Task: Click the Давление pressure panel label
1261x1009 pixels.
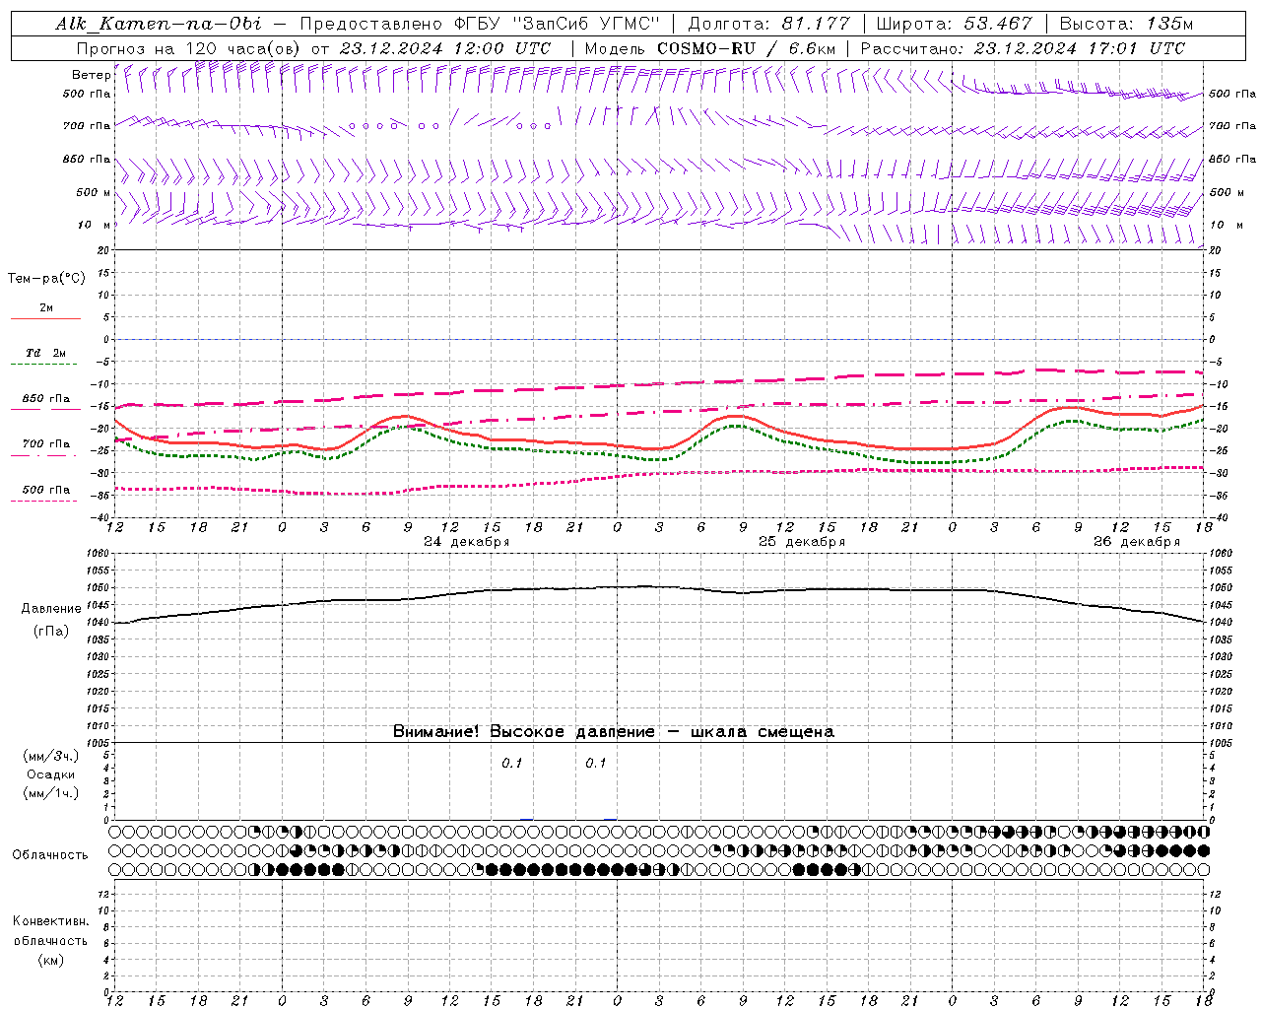Action: tap(51, 609)
